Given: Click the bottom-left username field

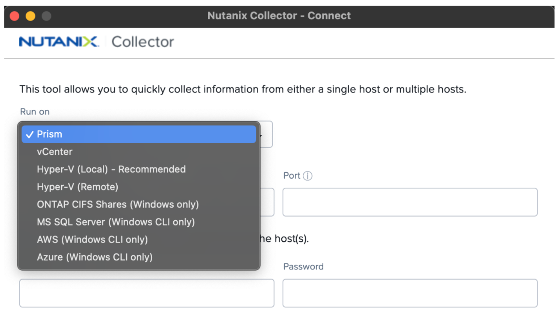Looking at the screenshot, I should pyautogui.click(x=147, y=292).
